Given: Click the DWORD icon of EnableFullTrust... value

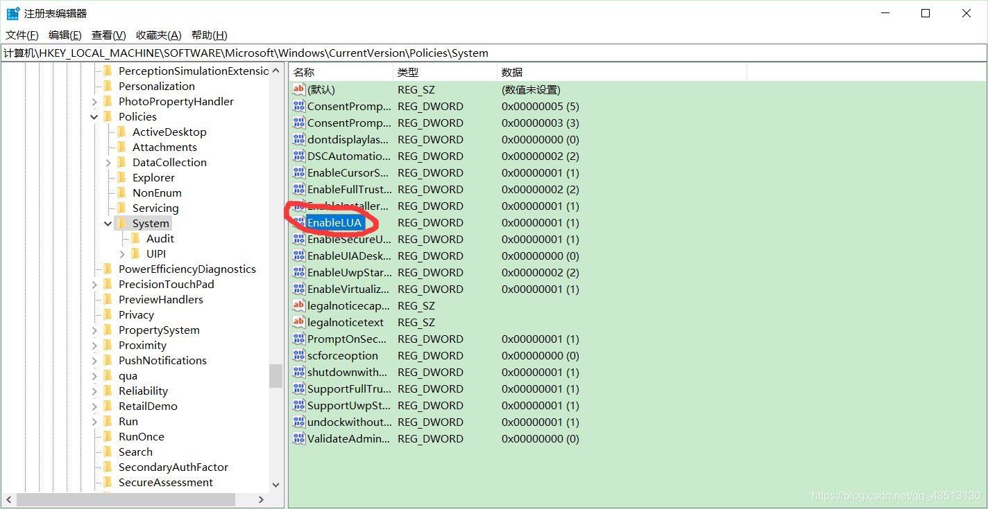Looking at the screenshot, I should click(x=299, y=189).
